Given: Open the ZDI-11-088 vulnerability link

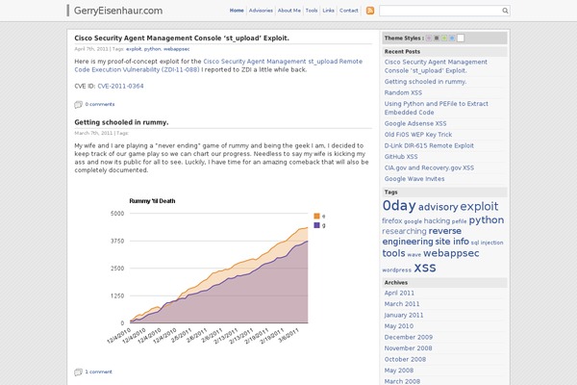Looking at the screenshot, I should point(218,65).
